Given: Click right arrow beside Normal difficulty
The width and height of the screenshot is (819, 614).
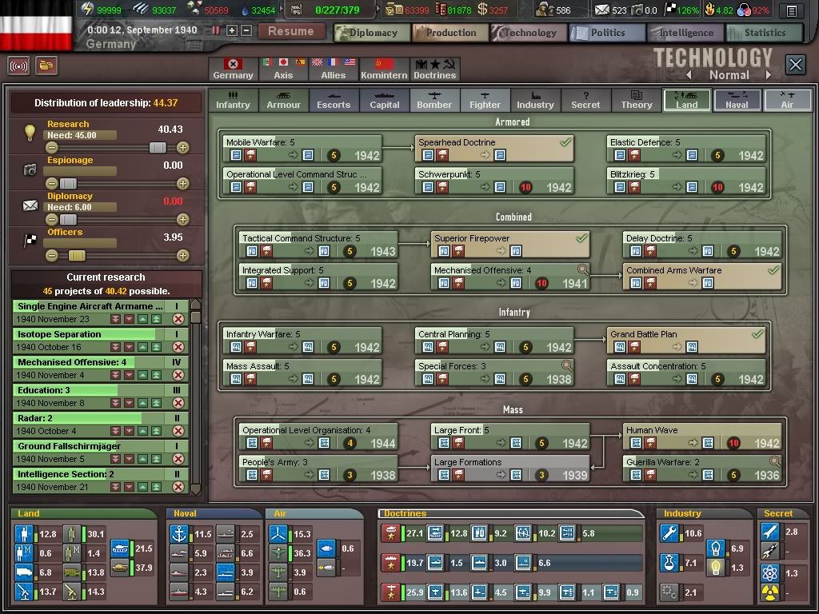Looking at the screenshot, I should click(x=769, y=74).
